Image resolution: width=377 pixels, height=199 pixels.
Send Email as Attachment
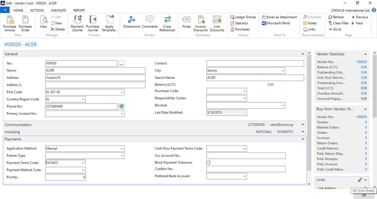[x=279, y=17]
